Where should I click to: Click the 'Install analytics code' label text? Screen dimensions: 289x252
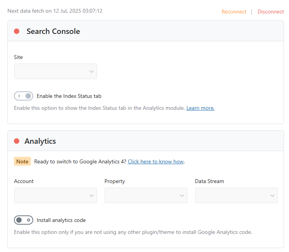(61, 220)
